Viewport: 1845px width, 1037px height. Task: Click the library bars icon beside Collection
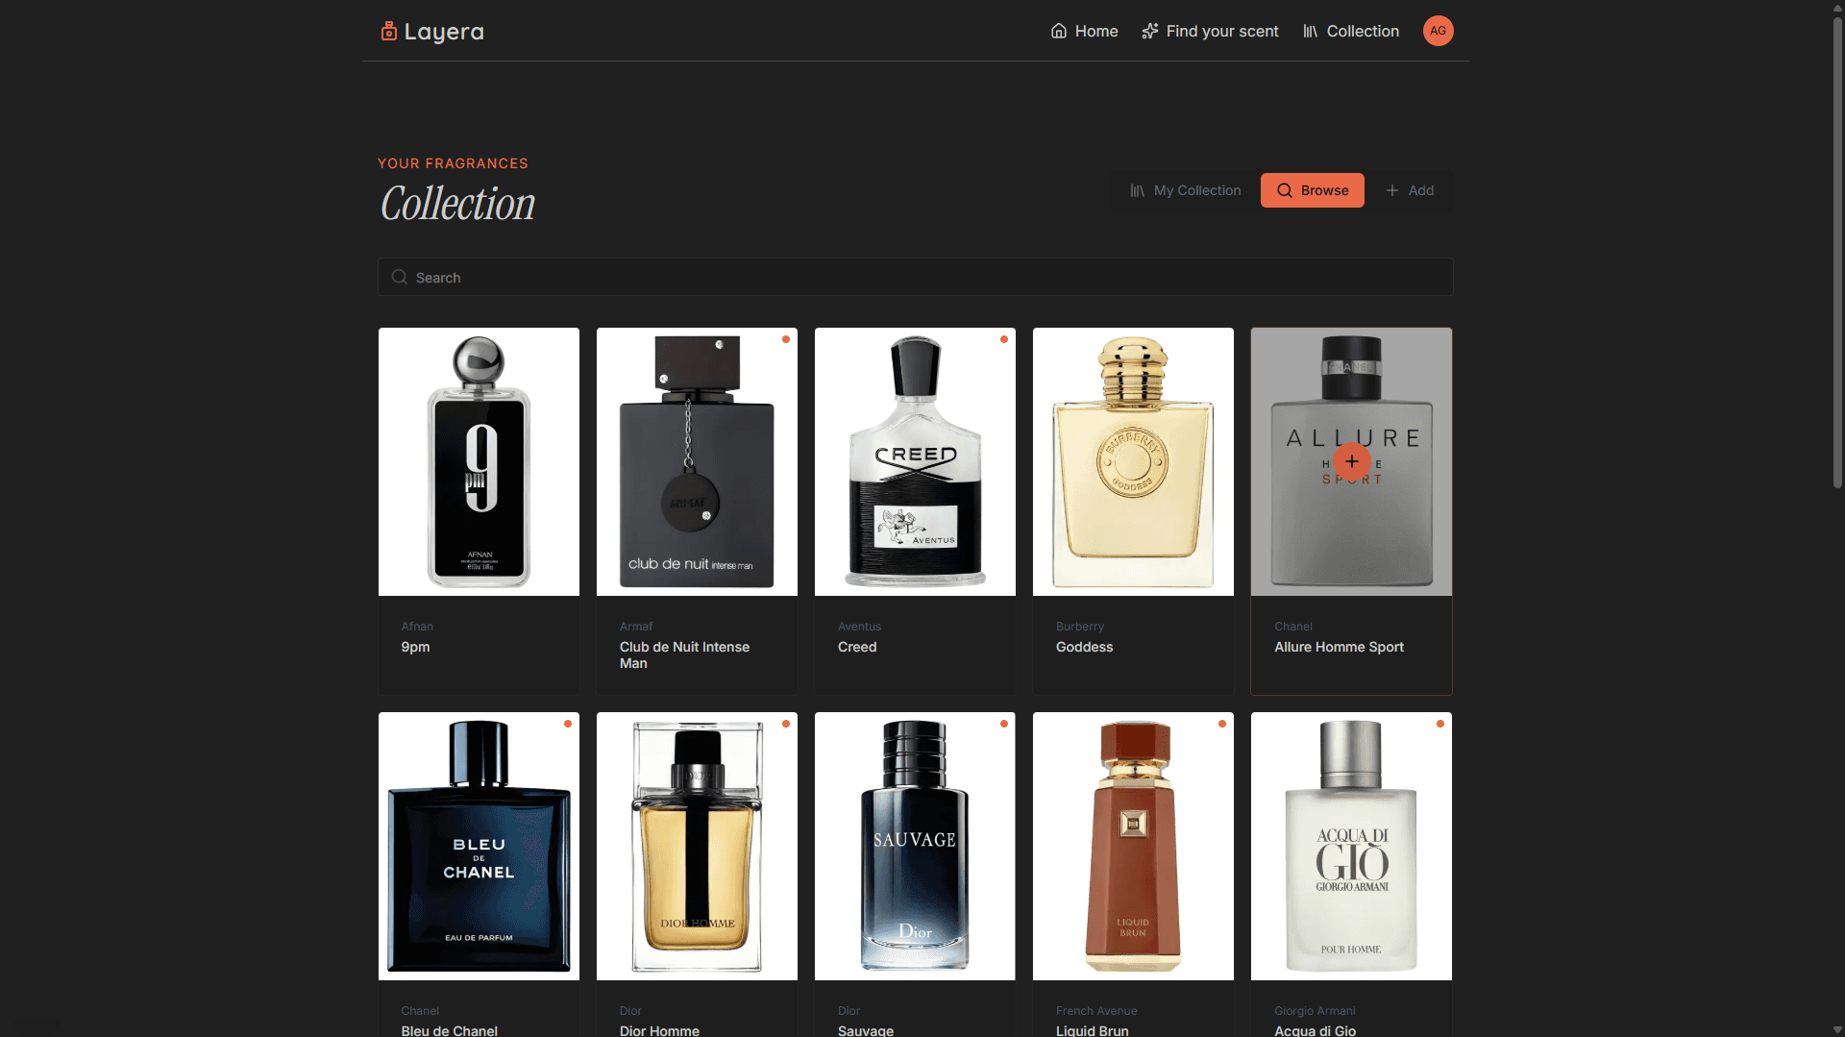[x=1311, y=31]
